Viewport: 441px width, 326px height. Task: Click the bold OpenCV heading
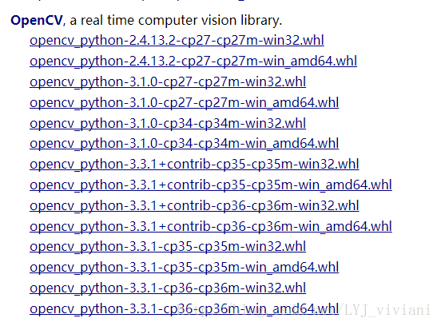37,20
